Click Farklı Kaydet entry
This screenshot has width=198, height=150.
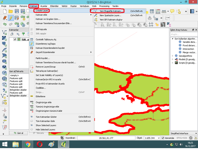pos(62,58)
